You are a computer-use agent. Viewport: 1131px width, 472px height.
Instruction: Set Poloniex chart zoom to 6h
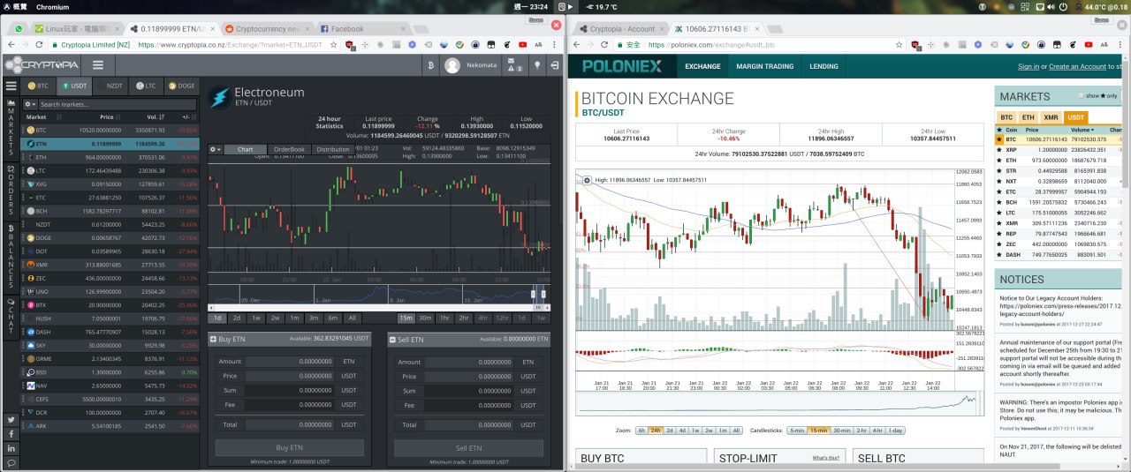(x=641, y=431)
